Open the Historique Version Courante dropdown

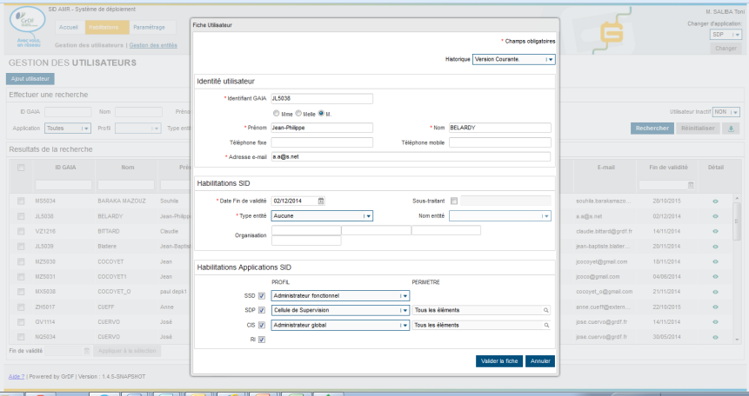pyautogui.click(x=513, y=59)
